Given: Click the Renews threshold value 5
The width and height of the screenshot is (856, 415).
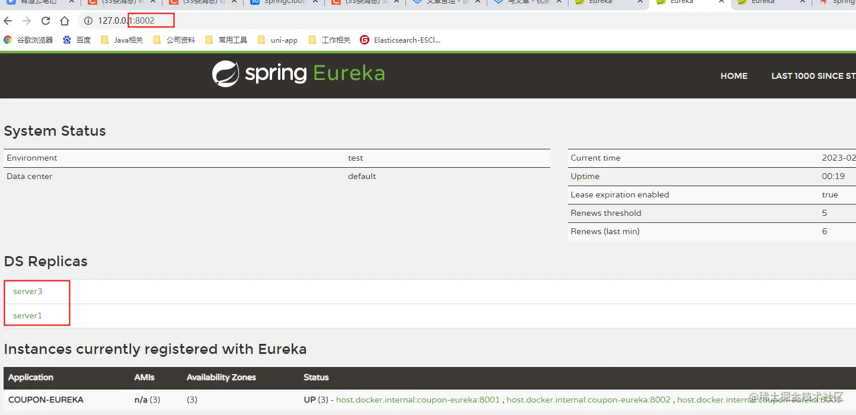Looking at the screenshot, I should [x=825, y=213].
